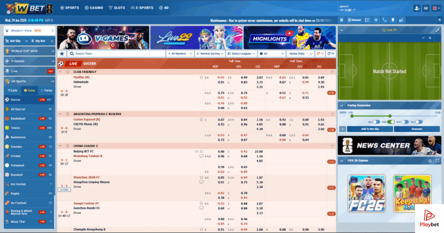This screenshot has width=444, height=233.
Task: Refresh the Club Friendly league
Action: (332, 72)
